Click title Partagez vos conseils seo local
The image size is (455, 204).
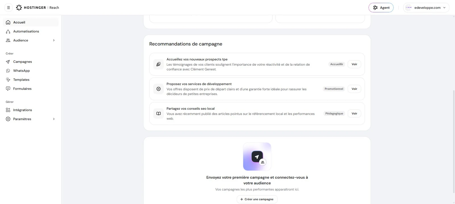click(191, 109)
